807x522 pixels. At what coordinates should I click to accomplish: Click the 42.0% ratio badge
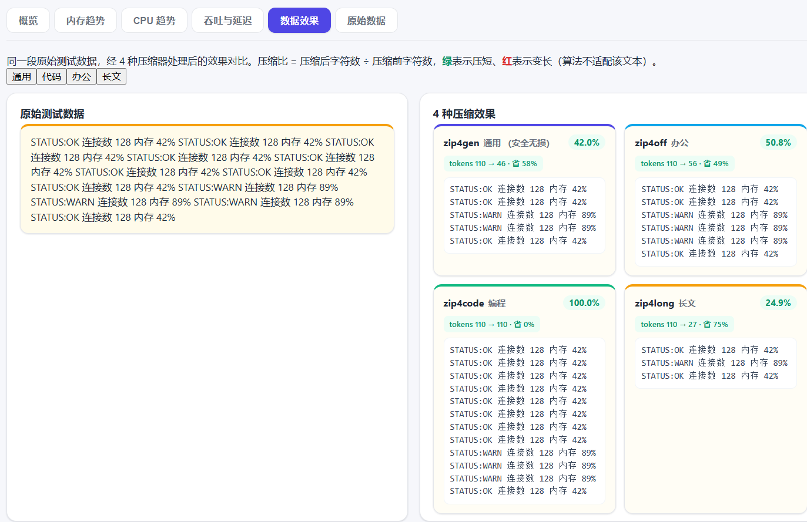click(587, 143)
